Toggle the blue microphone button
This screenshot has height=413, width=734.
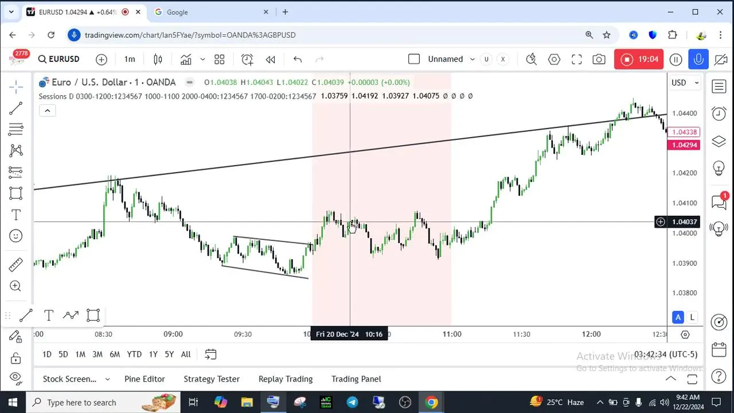pyautogui.click(x=698, y=59)
